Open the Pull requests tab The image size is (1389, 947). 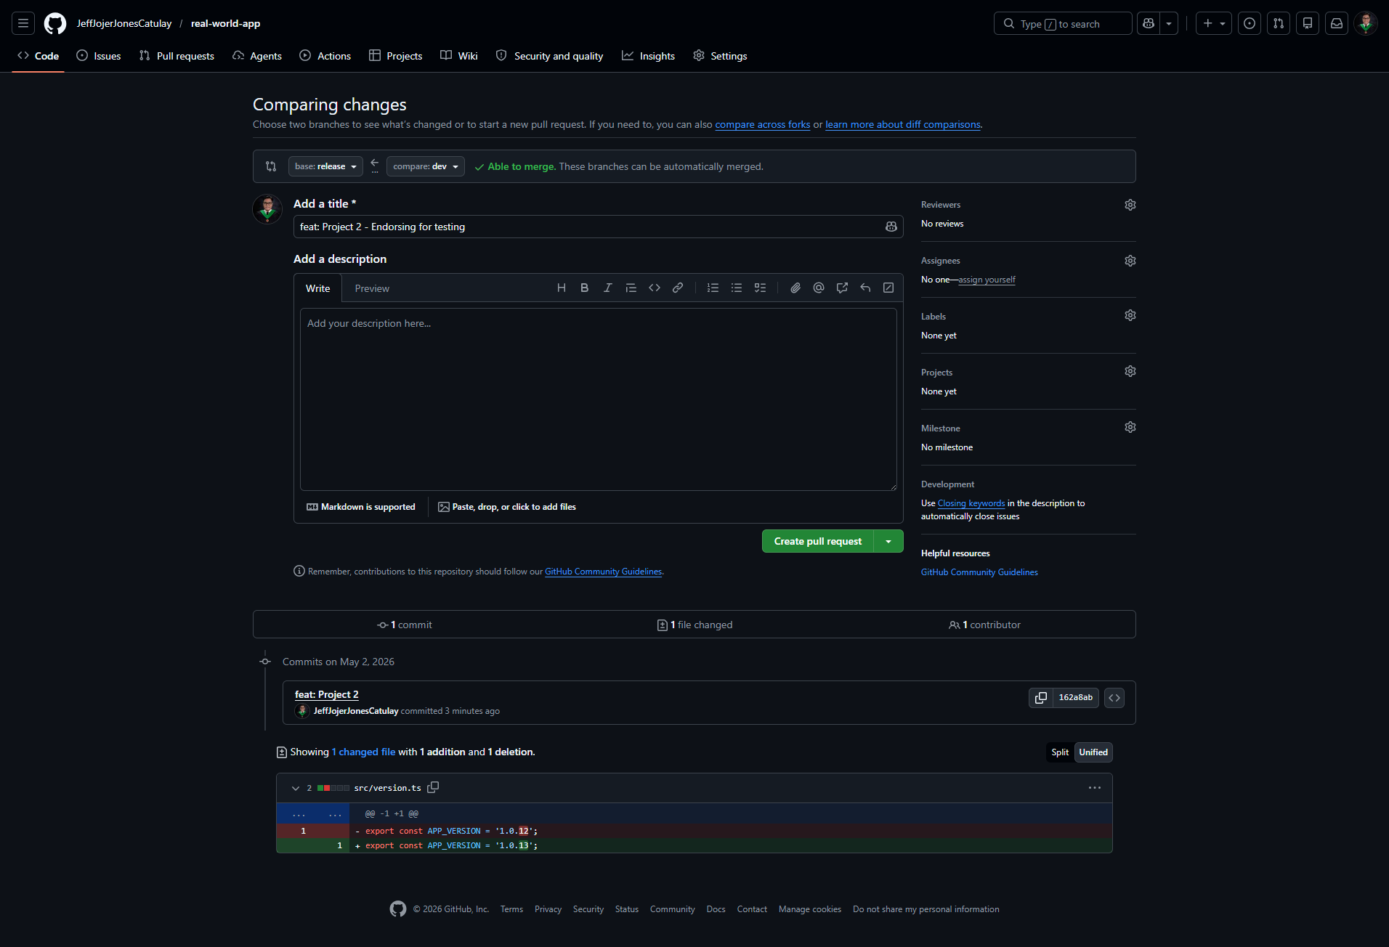click(177, 56)
